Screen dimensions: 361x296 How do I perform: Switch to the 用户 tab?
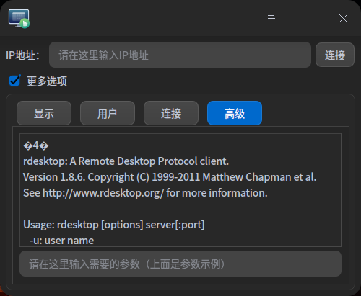(108, 113)
